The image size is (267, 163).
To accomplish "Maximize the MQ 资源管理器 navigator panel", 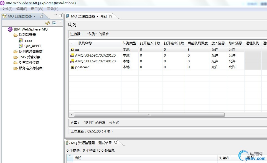I will (x=60, y=16).
